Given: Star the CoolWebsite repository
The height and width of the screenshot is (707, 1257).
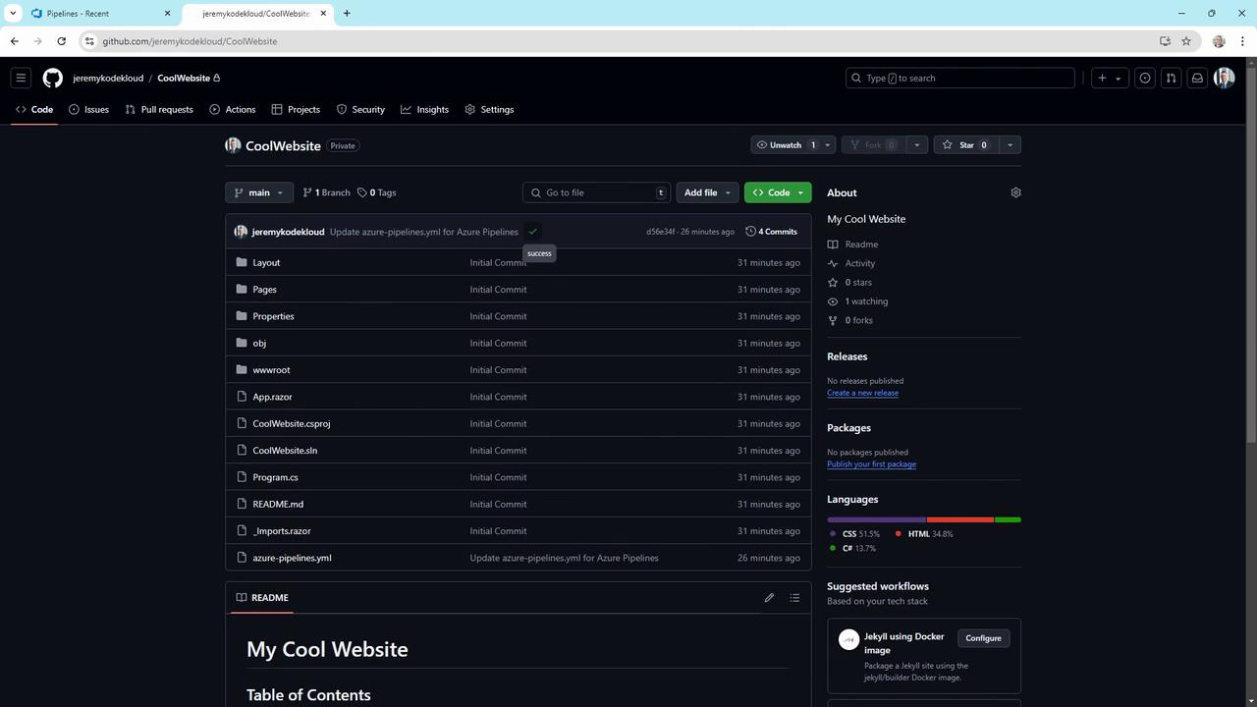Looking at the screenshot, I should pos(966,145).
